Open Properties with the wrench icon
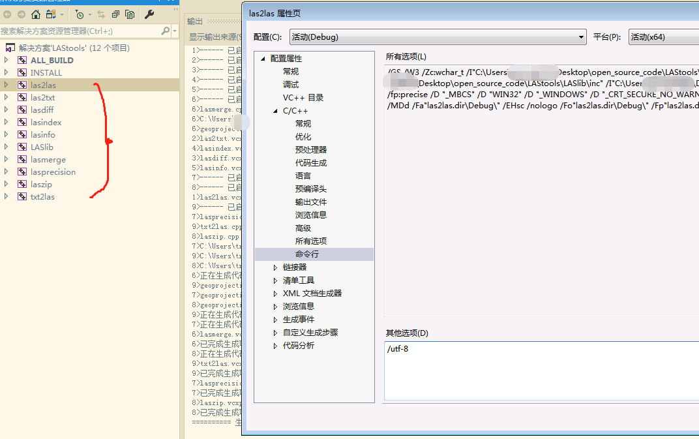The image size is (699, 439). coord(149,15)
